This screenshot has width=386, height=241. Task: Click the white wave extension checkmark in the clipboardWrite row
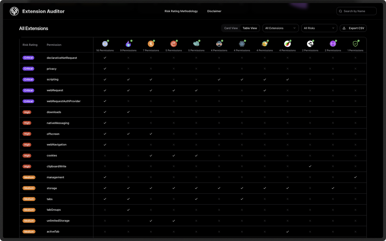tap(310, 166)
